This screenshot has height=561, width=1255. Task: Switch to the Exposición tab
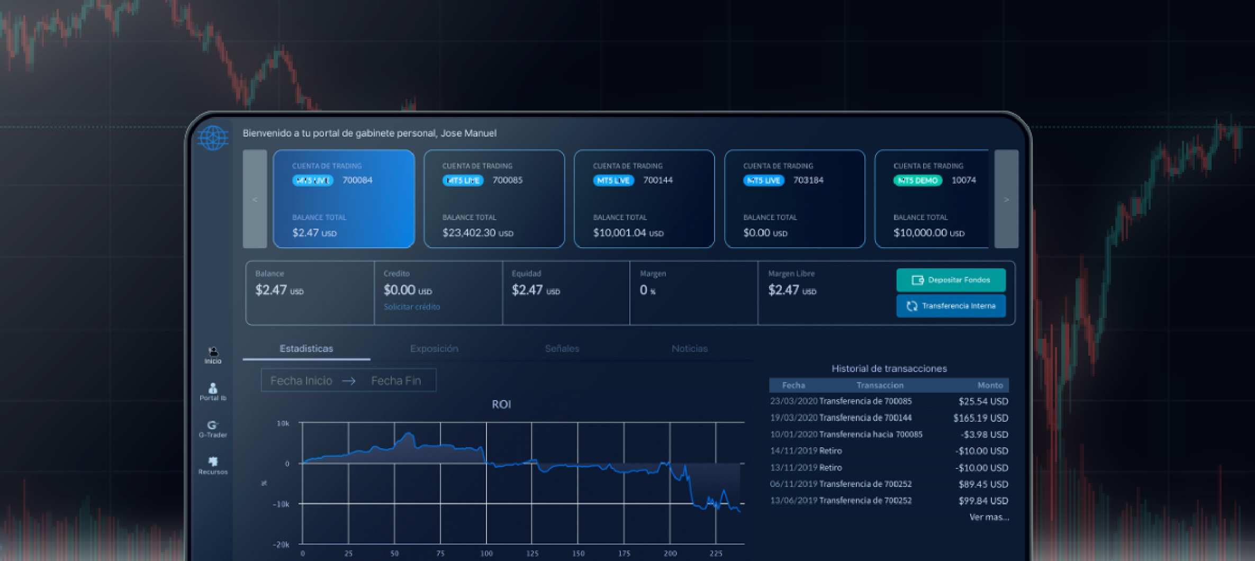[x=434, y=349]
